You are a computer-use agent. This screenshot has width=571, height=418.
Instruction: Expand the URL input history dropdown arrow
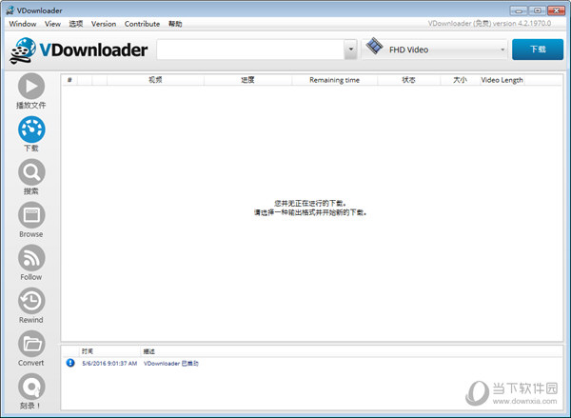tap(350, 50)
